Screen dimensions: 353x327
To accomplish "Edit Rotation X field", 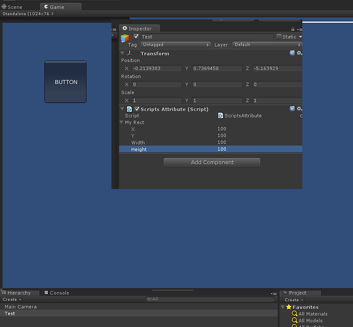I will tap(157, 84).
